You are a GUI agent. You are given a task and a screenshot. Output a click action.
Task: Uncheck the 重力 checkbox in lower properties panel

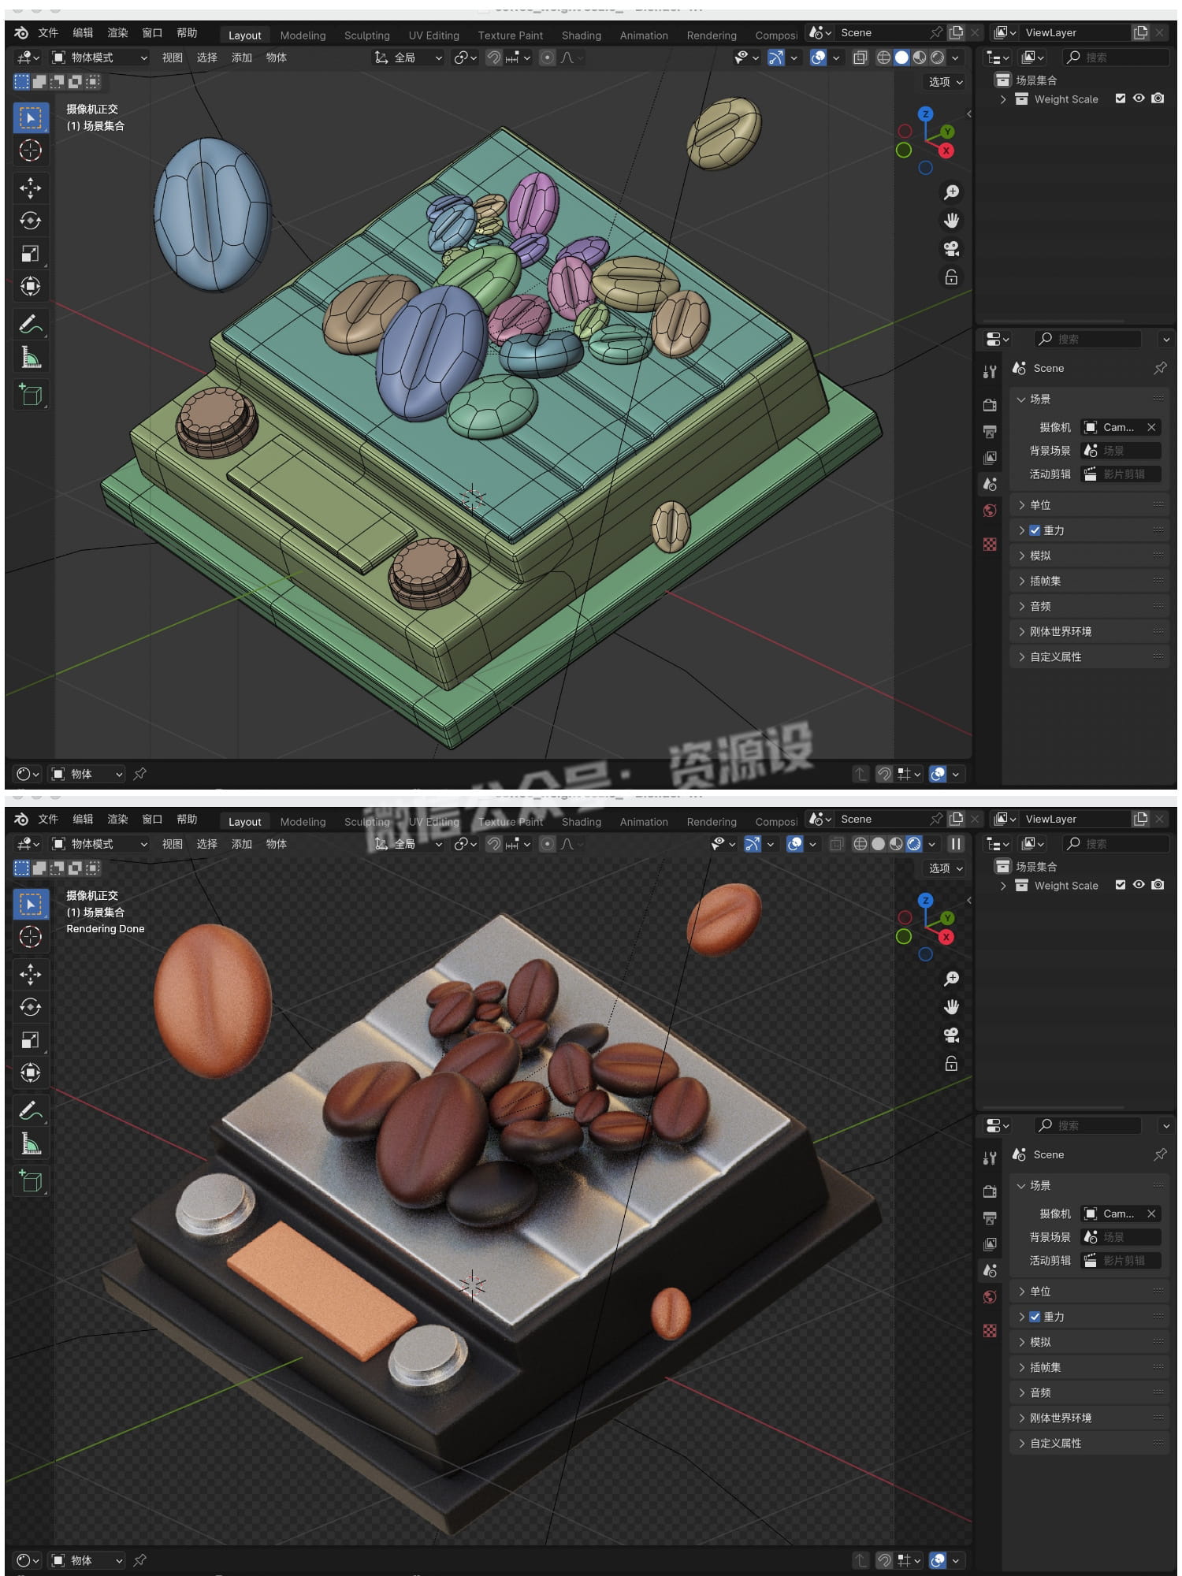(x=1035, y=1317)
